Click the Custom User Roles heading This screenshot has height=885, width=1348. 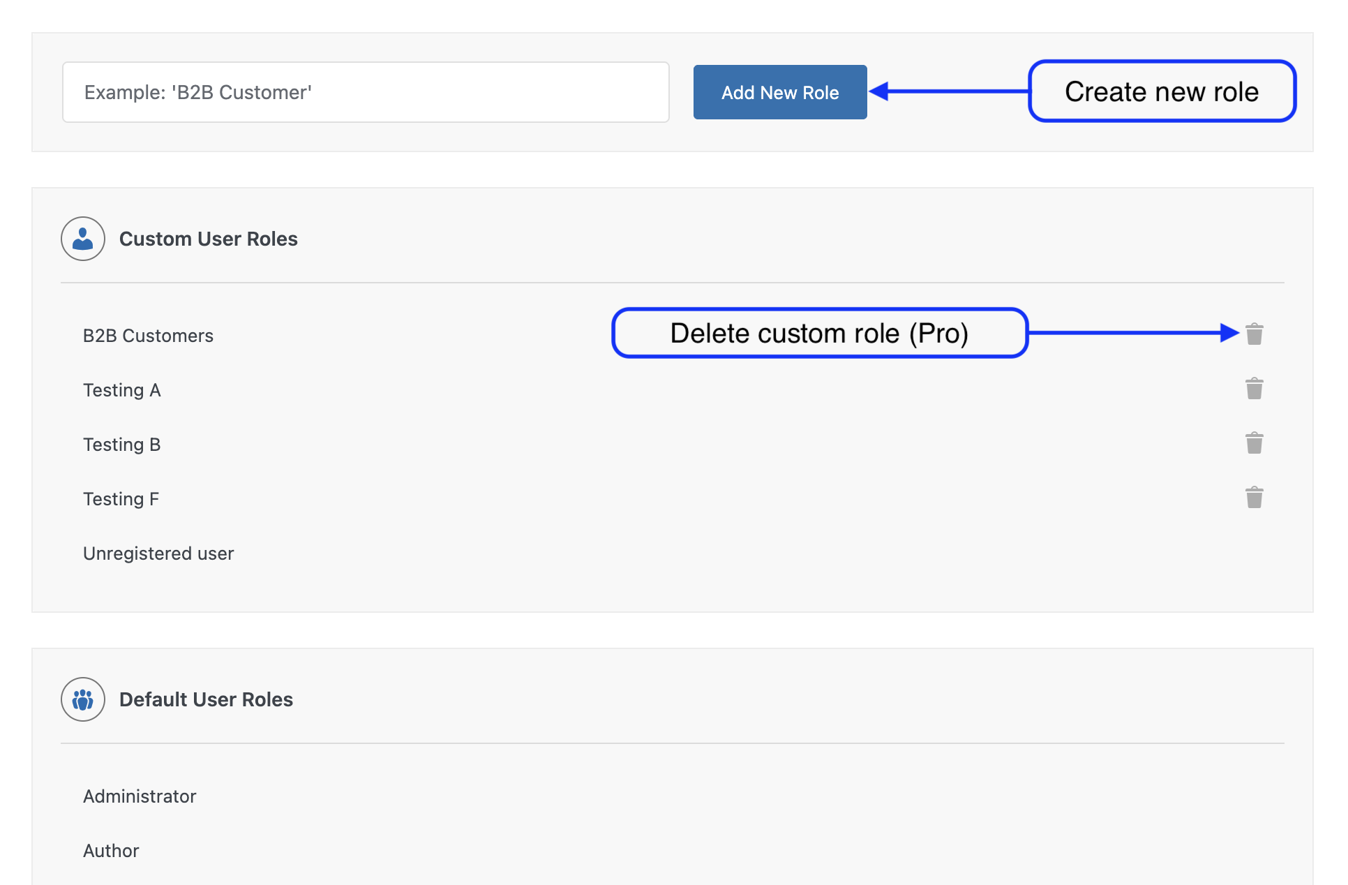point(209,239)
